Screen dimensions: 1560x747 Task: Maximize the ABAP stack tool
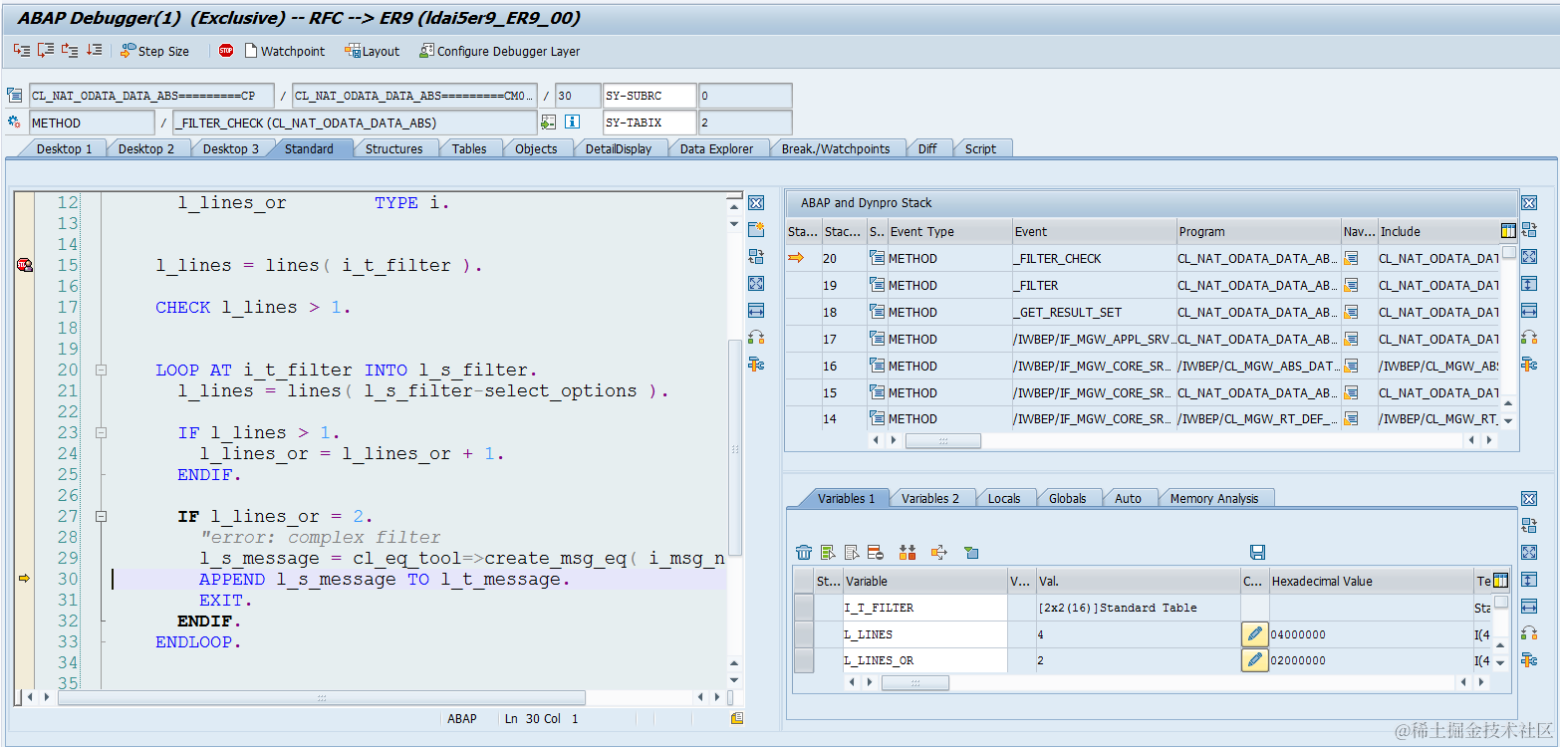(x=1529, y=257)
